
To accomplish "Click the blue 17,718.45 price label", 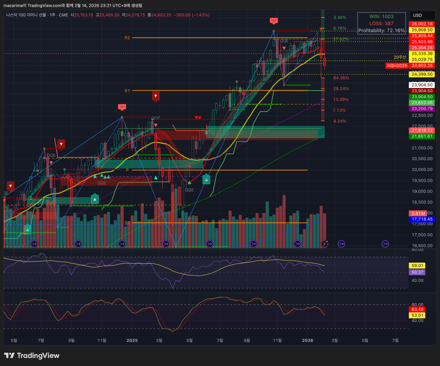I will (422, 219).
